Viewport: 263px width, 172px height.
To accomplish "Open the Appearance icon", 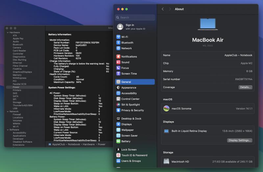I will pos(118,87).
